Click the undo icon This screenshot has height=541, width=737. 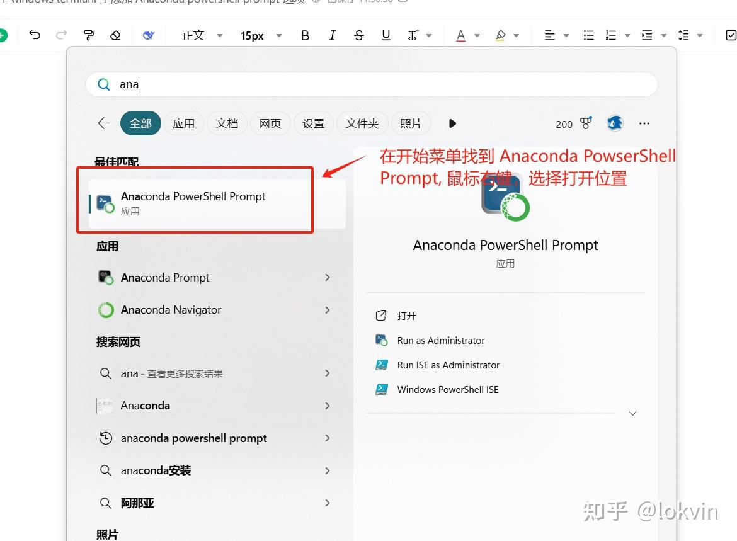35,35
